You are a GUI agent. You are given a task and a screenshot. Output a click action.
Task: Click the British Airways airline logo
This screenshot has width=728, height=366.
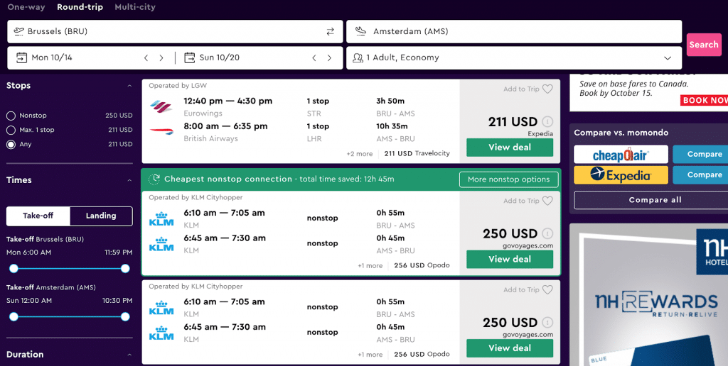click(x=161, y=131)
